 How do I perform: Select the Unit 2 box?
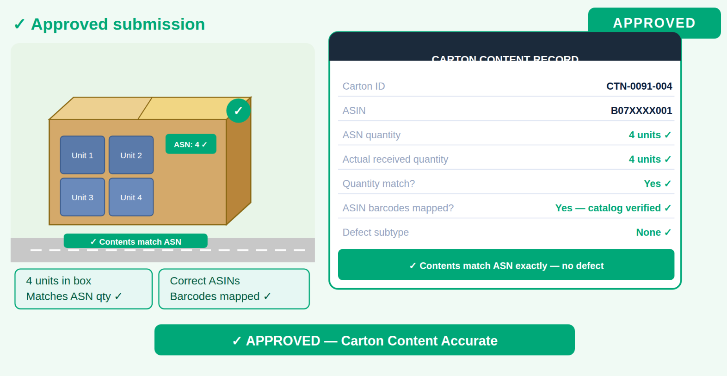click(x=131, y=155)
